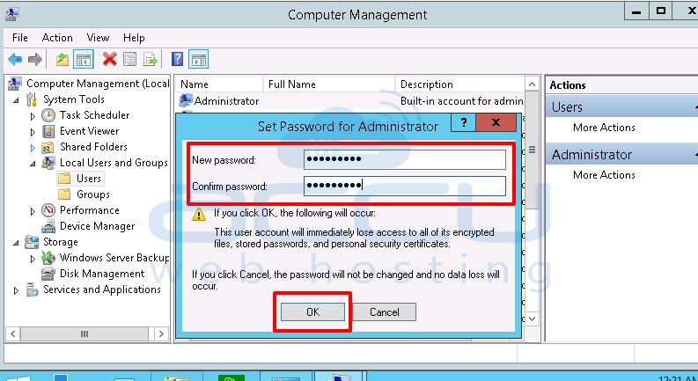
Task: Click the blue Help toolbar icon
Action: click(x=177, y=59)
